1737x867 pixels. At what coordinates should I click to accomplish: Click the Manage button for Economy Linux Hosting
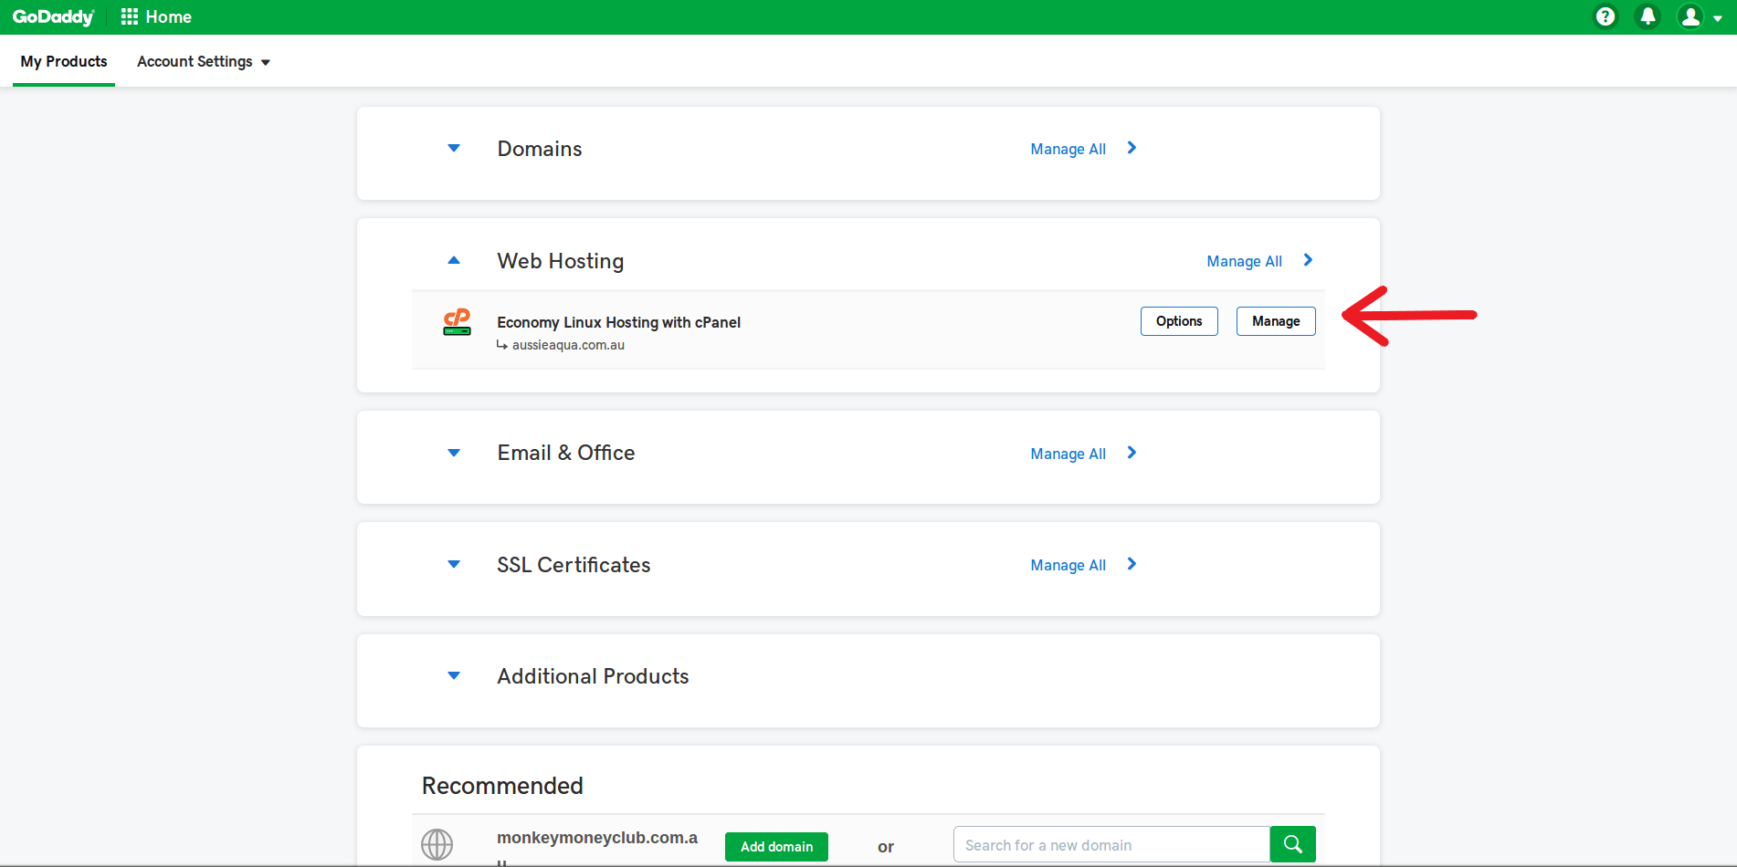coord(1276,321)
